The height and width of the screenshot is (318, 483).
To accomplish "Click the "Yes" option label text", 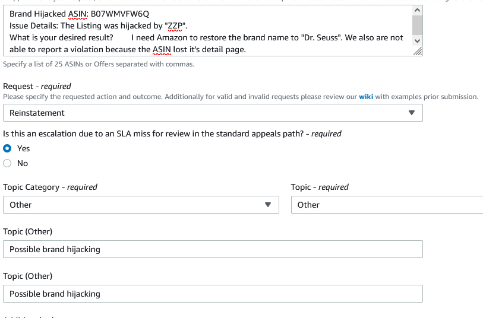I will pyautogui.click(x=23, y=148).
